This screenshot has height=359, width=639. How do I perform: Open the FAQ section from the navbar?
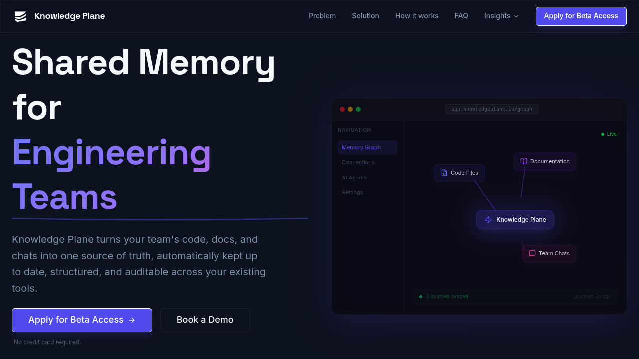(461, 16)
